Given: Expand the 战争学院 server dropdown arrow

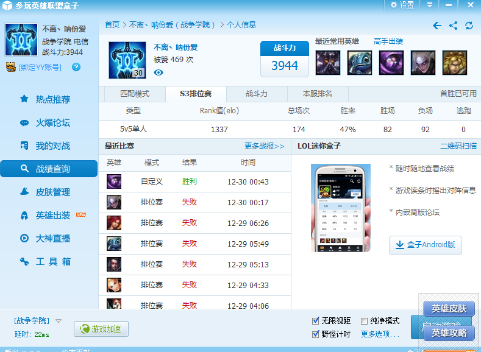Looking at the screenshot, I should pos(59,321).
